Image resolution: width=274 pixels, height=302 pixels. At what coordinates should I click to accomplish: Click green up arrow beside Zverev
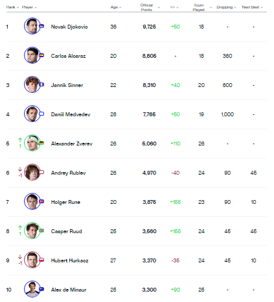(20, 140)
